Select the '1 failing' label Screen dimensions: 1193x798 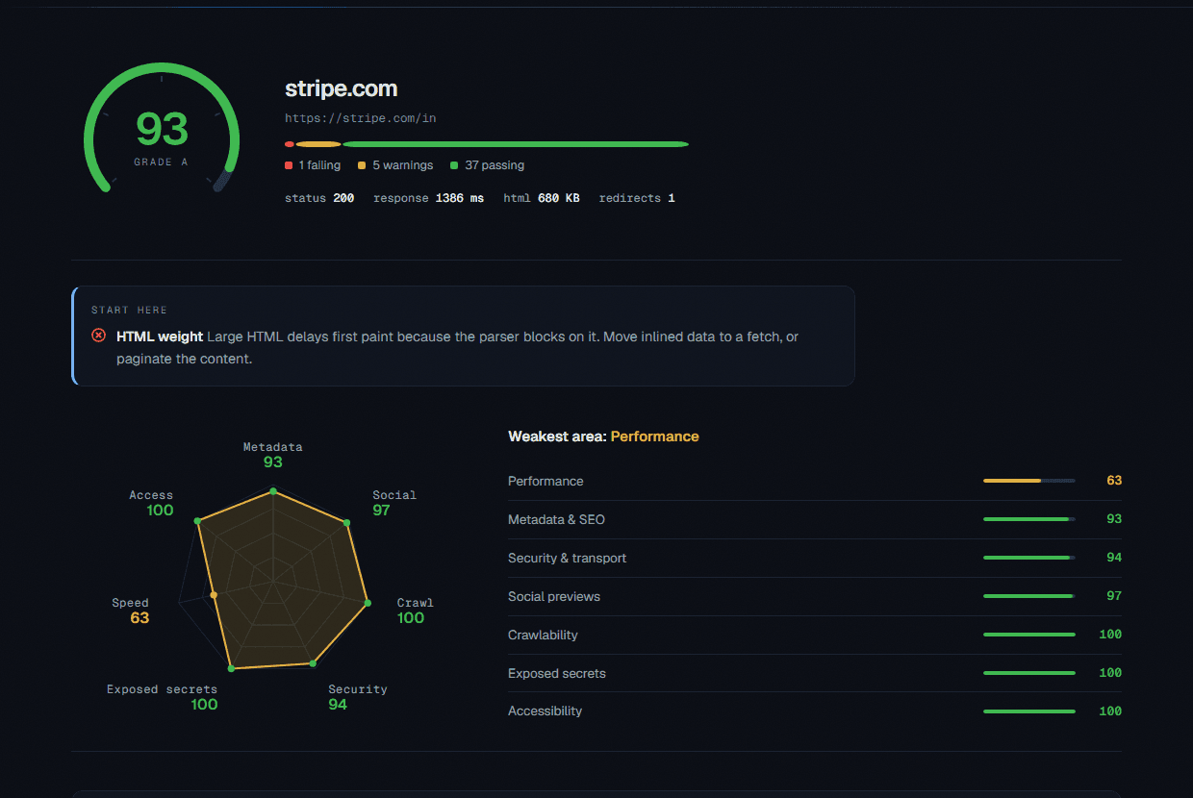pyautogui.click(x=319, y=165)
